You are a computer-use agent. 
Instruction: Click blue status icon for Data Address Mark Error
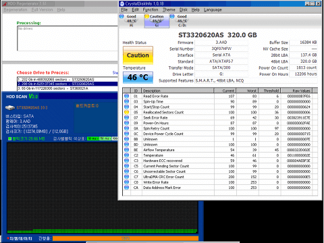tap(127, 188)
